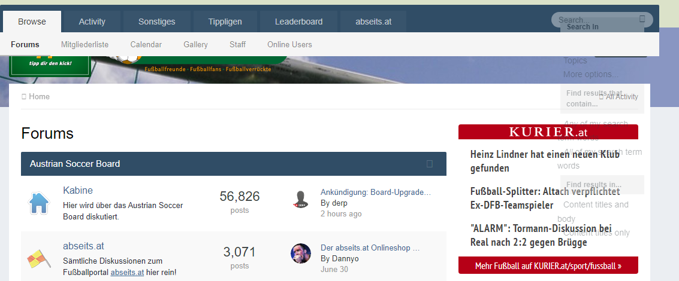
Task: Open the 'ALARM: Tormann-Diskussion bei Real' headline
Action: (541, 235)
